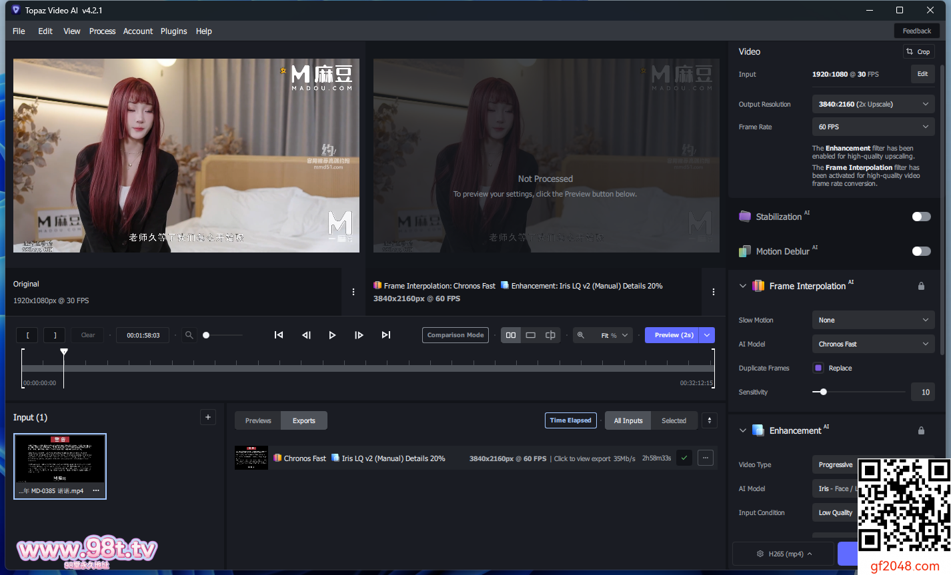Click the Sensitivity value field

(x=923, y=392)
